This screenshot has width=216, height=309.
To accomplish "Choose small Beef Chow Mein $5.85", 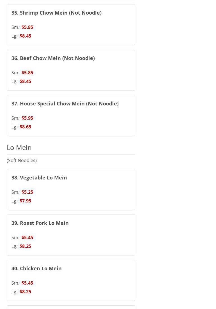I will tap(27, 73).
